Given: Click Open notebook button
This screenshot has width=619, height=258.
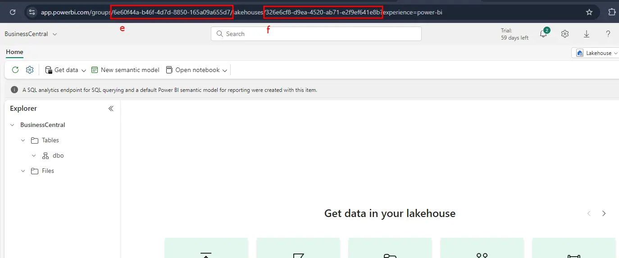Looking at the screenshot, I should [193, 70].
